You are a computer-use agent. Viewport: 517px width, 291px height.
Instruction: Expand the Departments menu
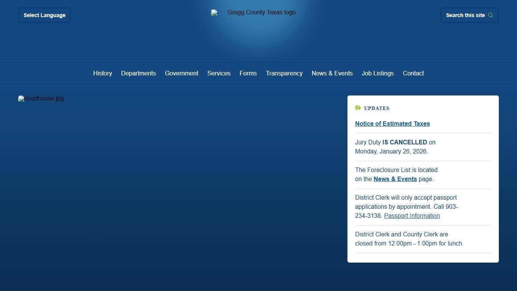(138, 73)
